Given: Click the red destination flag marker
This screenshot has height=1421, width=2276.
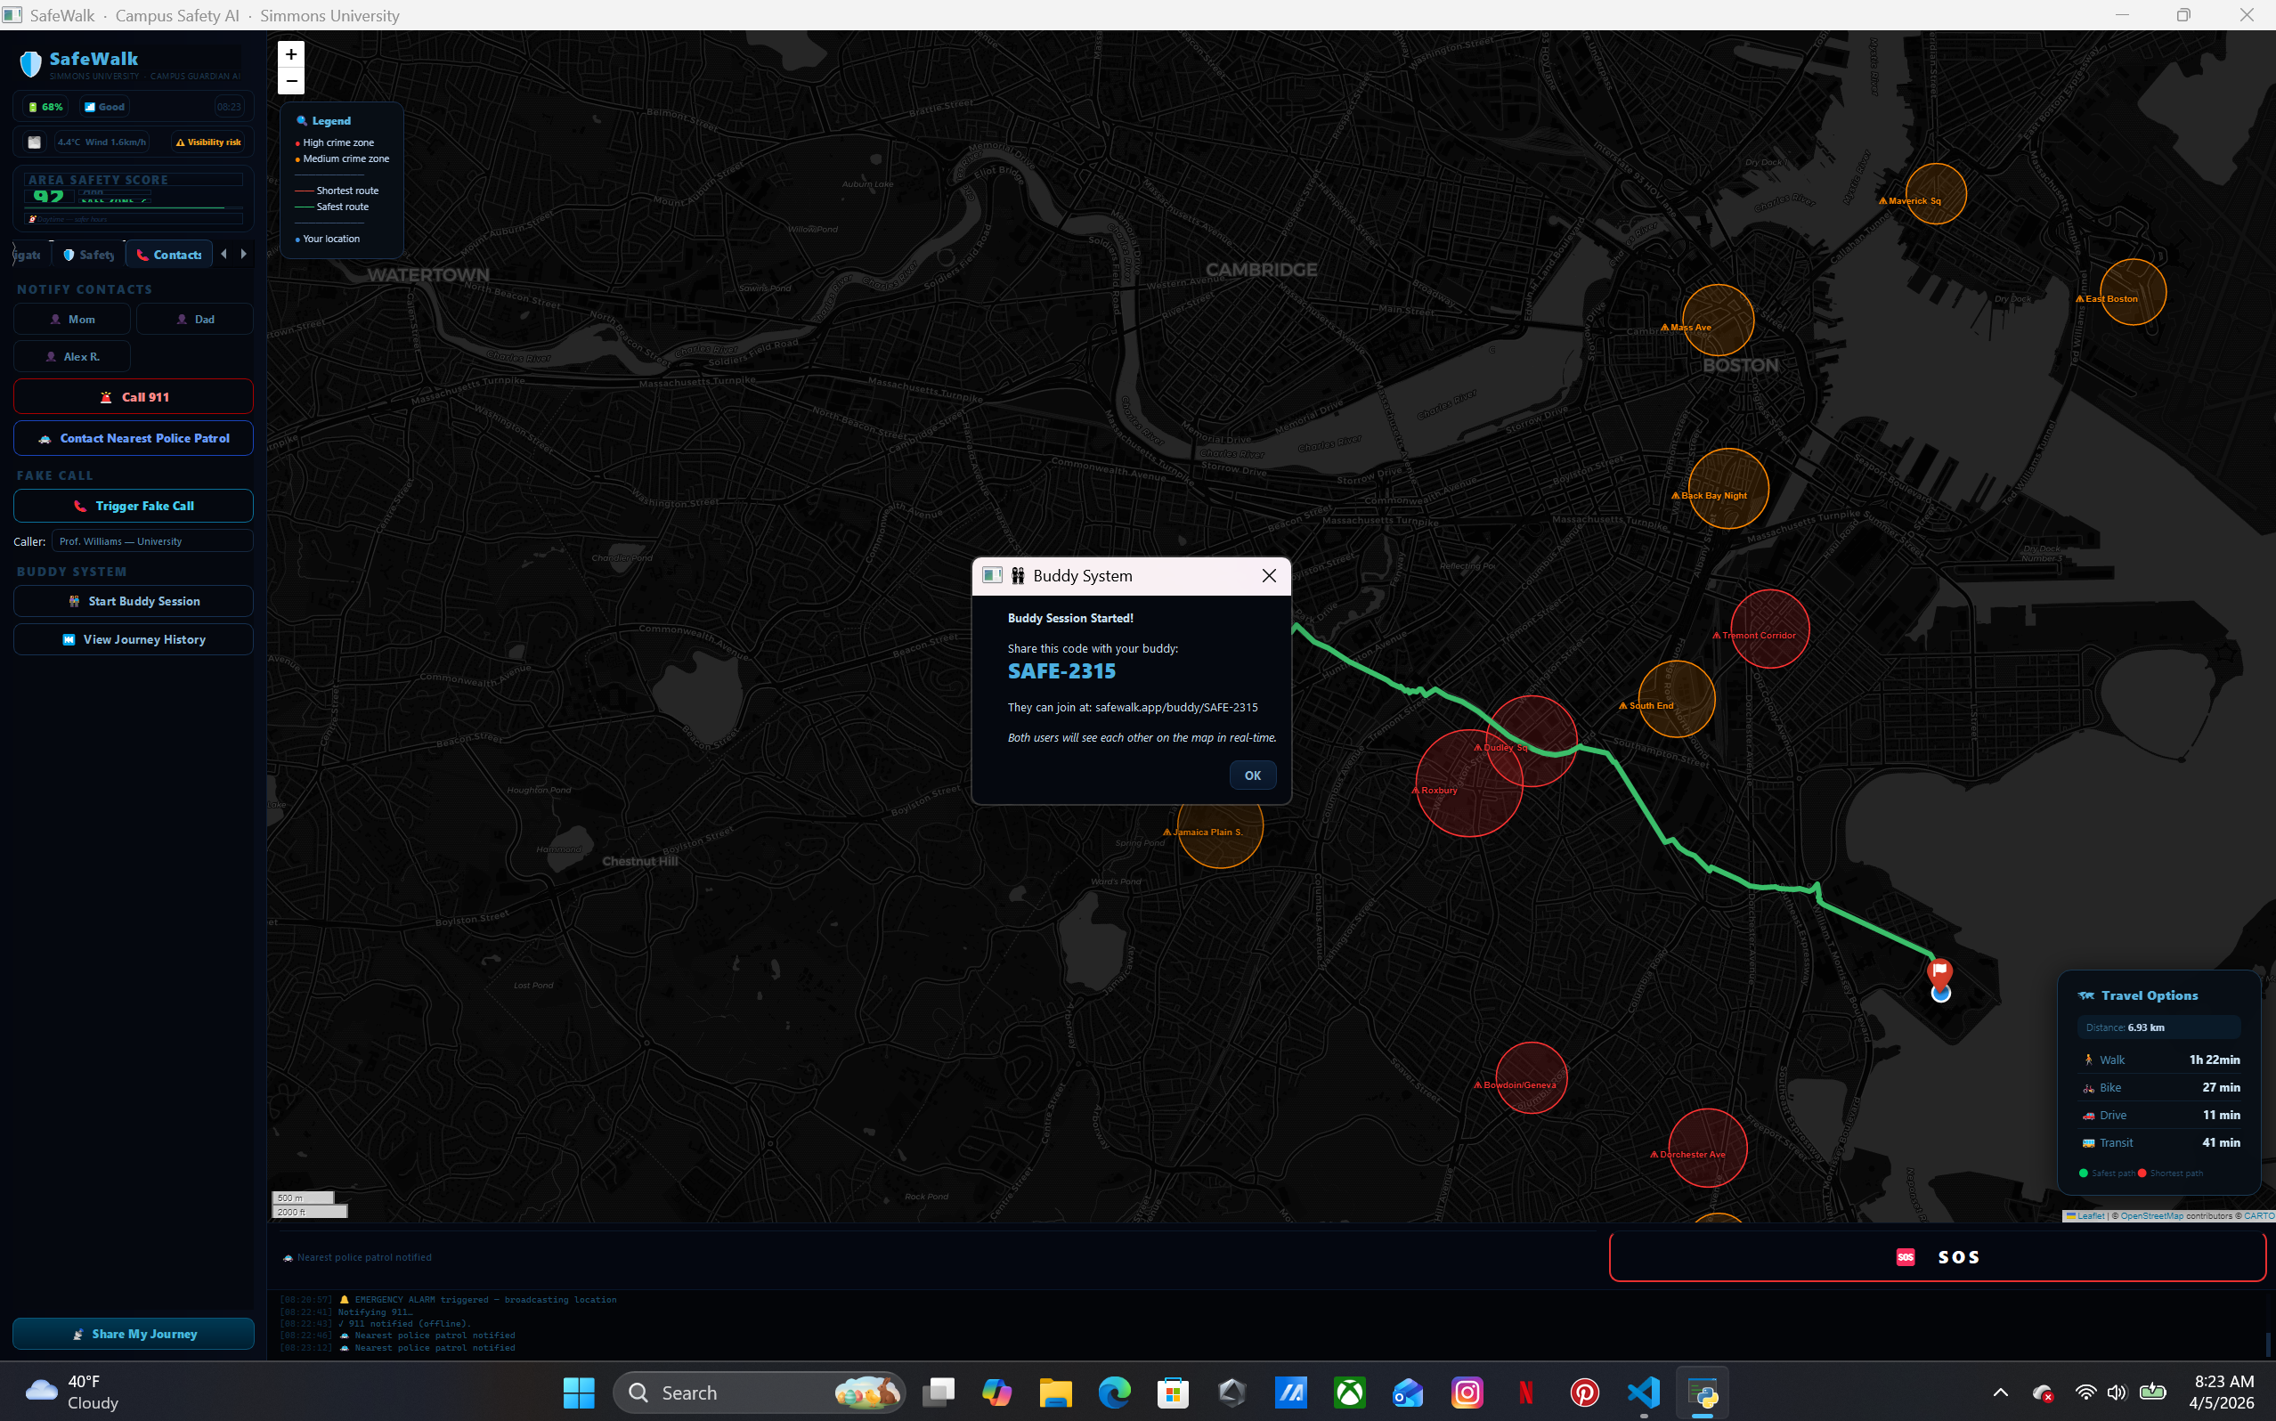Looking at the screenshot, I should (x=1939, y=970).
